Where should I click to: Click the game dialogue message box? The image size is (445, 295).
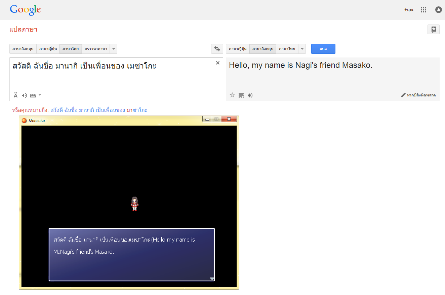(132, 255)
